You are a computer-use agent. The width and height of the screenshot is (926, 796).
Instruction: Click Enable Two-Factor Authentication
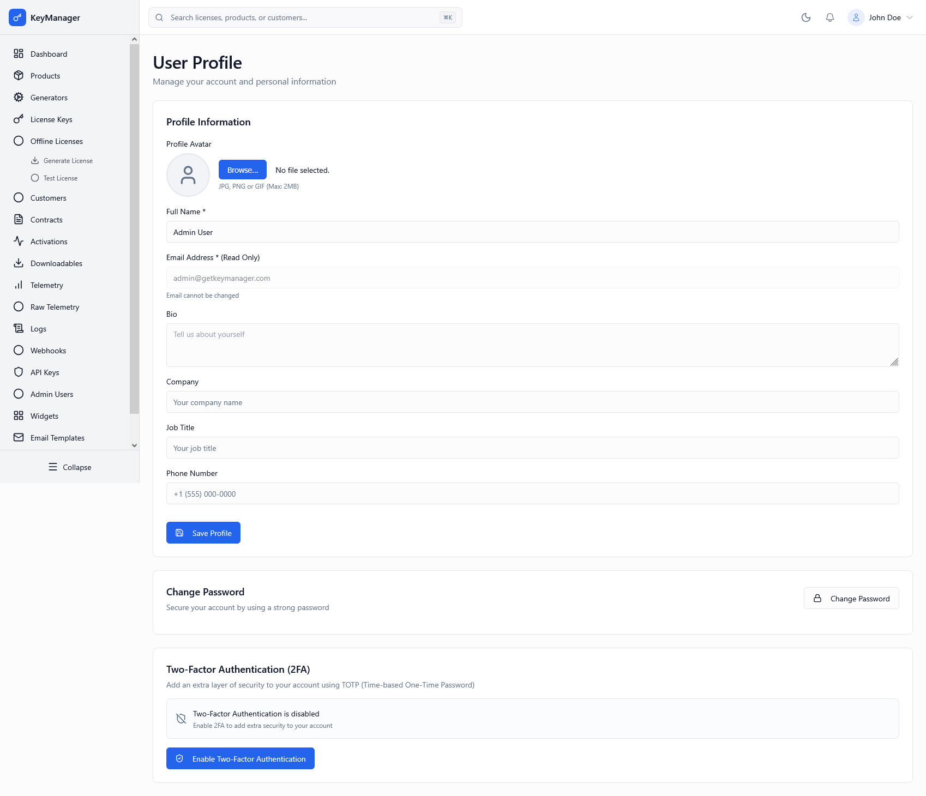pyautogui.click(x=240, y=758)
